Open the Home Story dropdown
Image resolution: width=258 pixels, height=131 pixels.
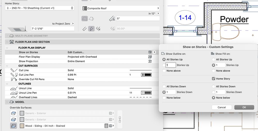point(40,8)
